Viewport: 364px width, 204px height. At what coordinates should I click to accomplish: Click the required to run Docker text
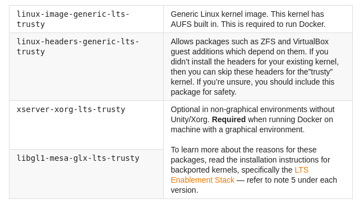tap(282, 24)
